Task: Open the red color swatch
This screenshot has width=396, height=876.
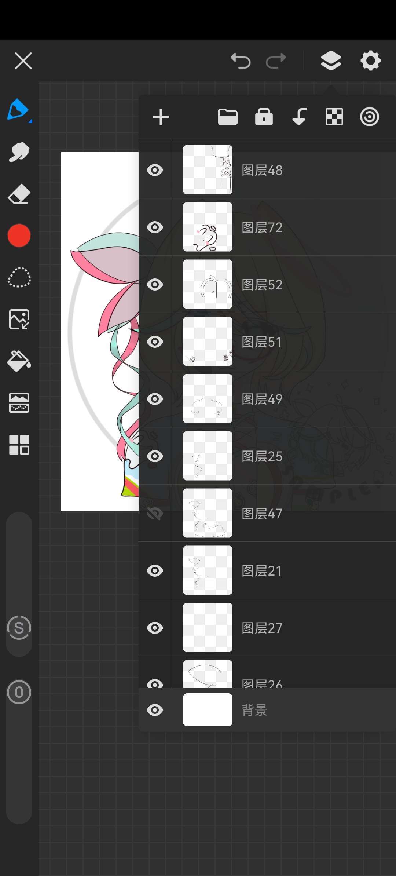Action: (x=19, y=236)
